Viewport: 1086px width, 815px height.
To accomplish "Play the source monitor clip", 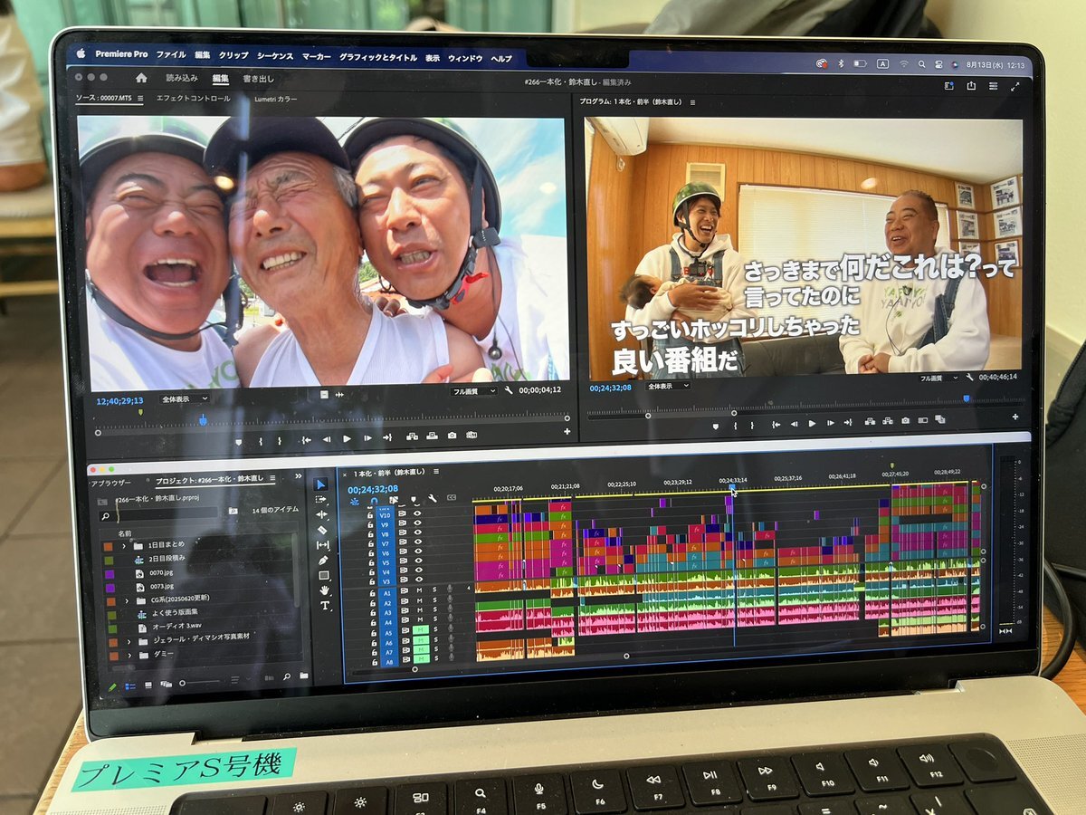I will (347, 438).
